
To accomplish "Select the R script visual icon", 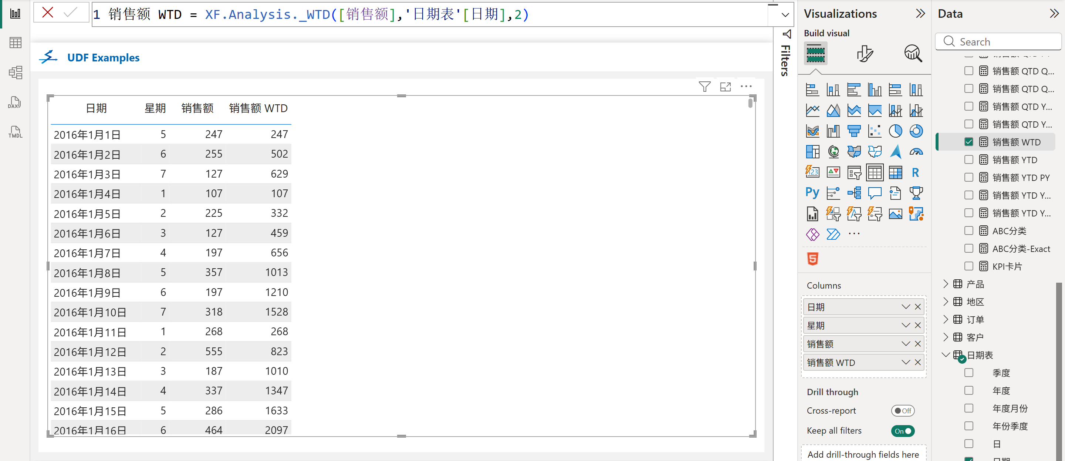I will [915, 172].
